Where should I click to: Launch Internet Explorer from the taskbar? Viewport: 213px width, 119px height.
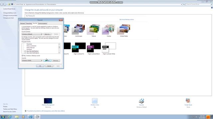[10, 117]
